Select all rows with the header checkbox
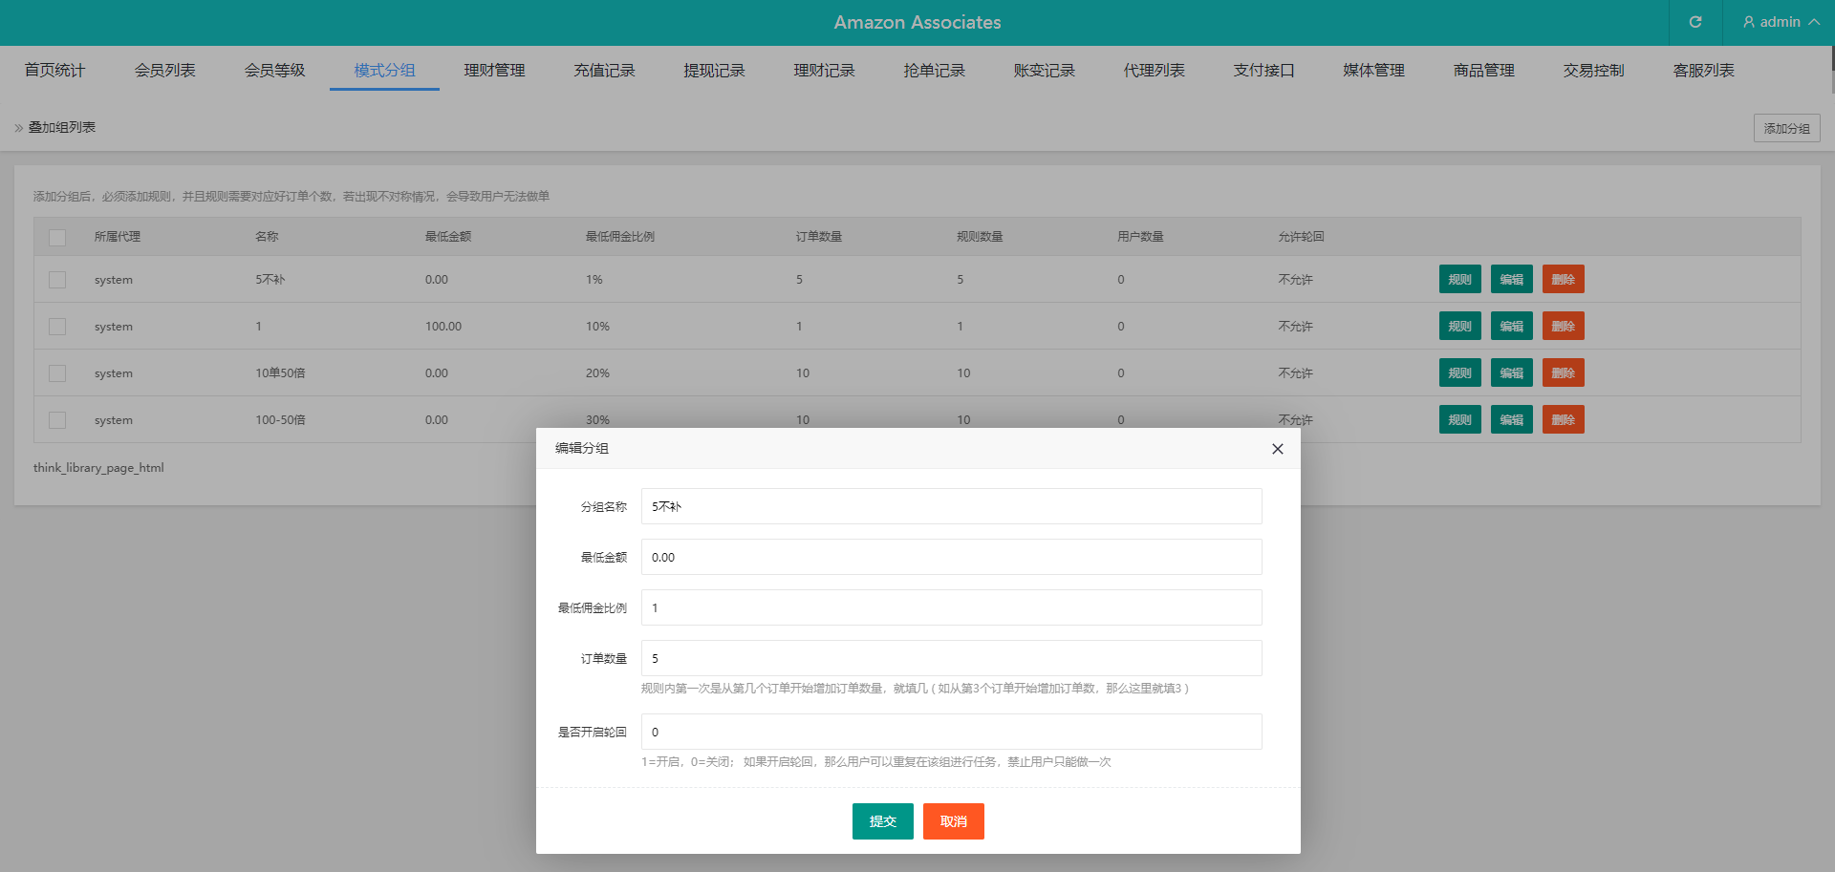 (57, 237)
